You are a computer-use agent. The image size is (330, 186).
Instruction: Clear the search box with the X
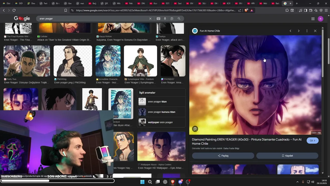(x=150, y=19)
